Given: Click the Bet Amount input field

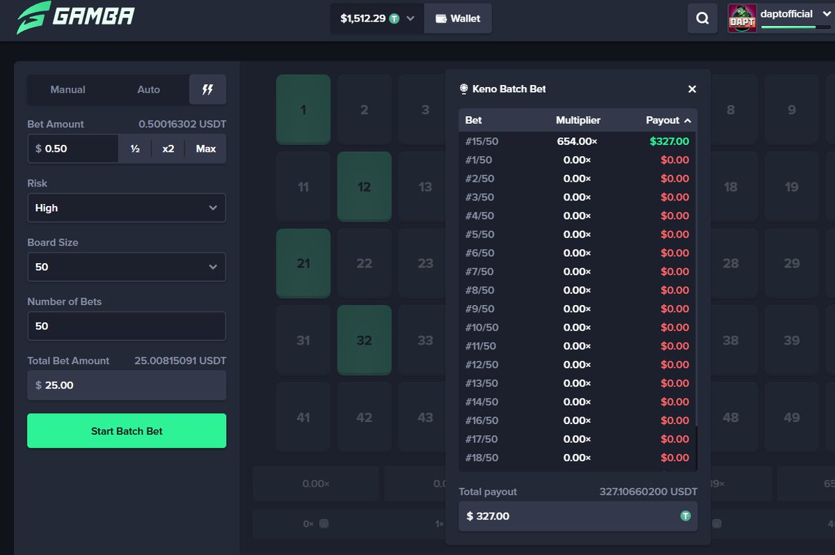Looking at the screenshot, I should (x=72, y=148).
